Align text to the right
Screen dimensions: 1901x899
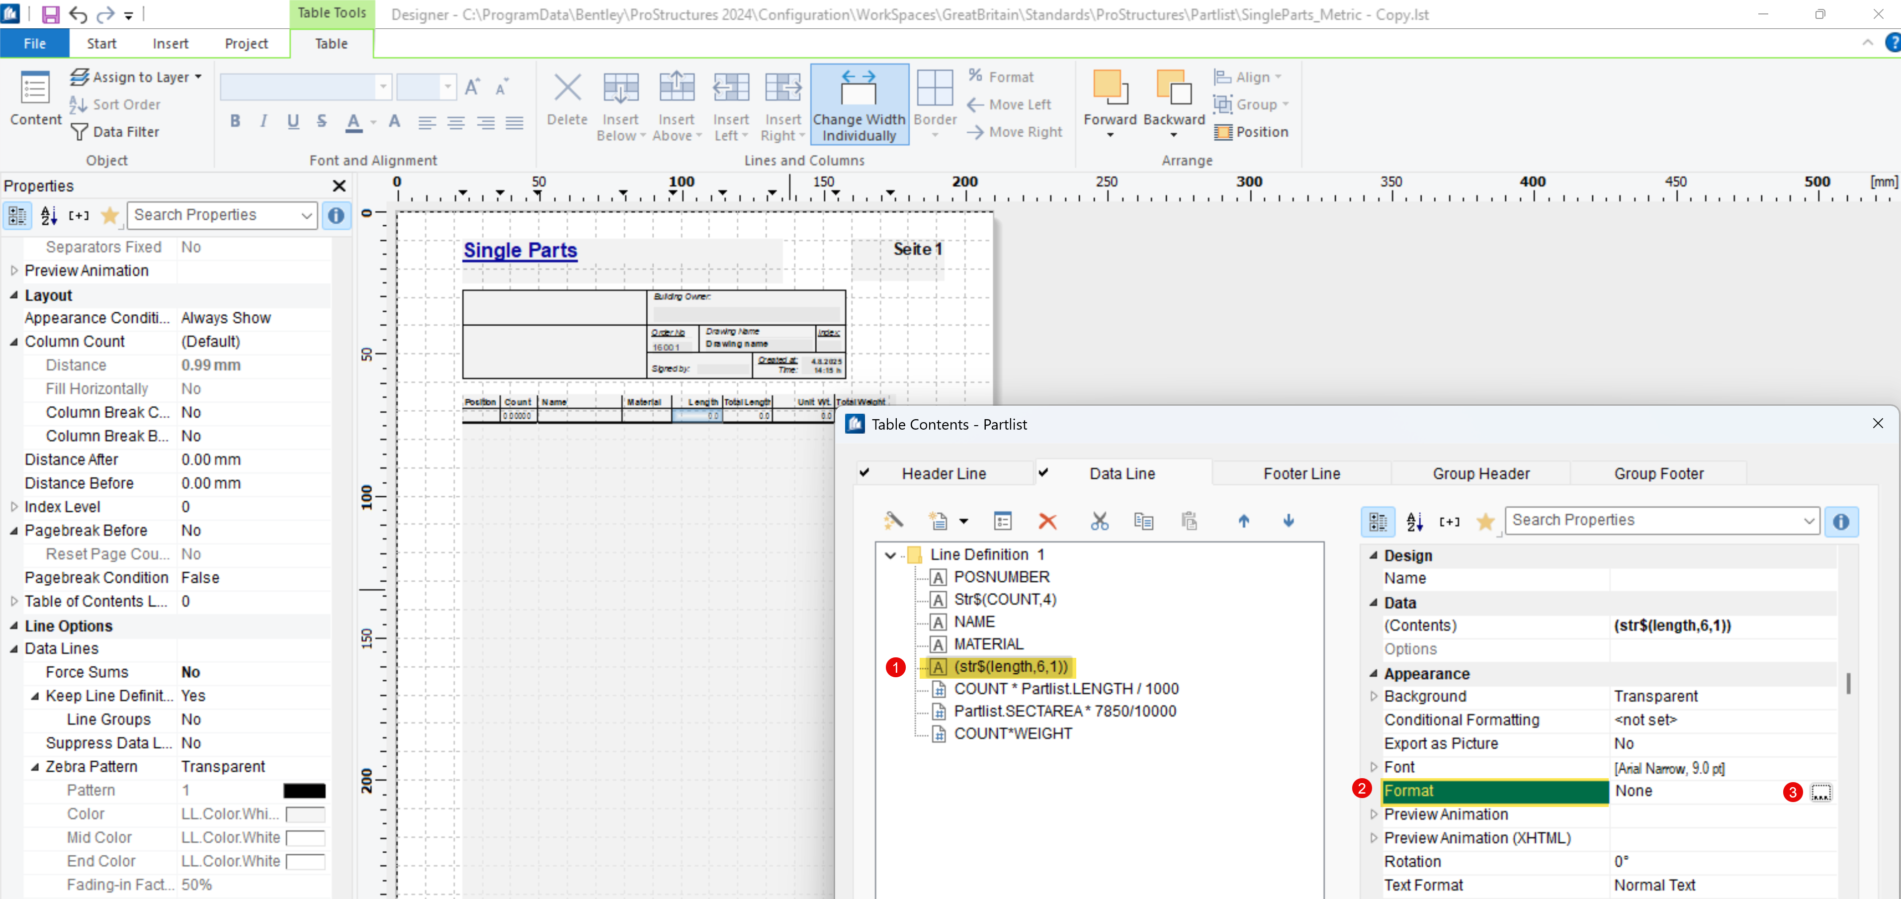tap(486, 122)
